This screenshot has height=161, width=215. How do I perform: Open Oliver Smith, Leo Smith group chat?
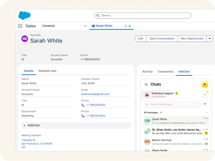pyautogui.click(x=176, y=131)
